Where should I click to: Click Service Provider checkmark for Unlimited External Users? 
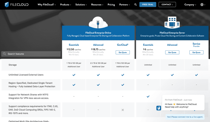(x=196, y=75)
